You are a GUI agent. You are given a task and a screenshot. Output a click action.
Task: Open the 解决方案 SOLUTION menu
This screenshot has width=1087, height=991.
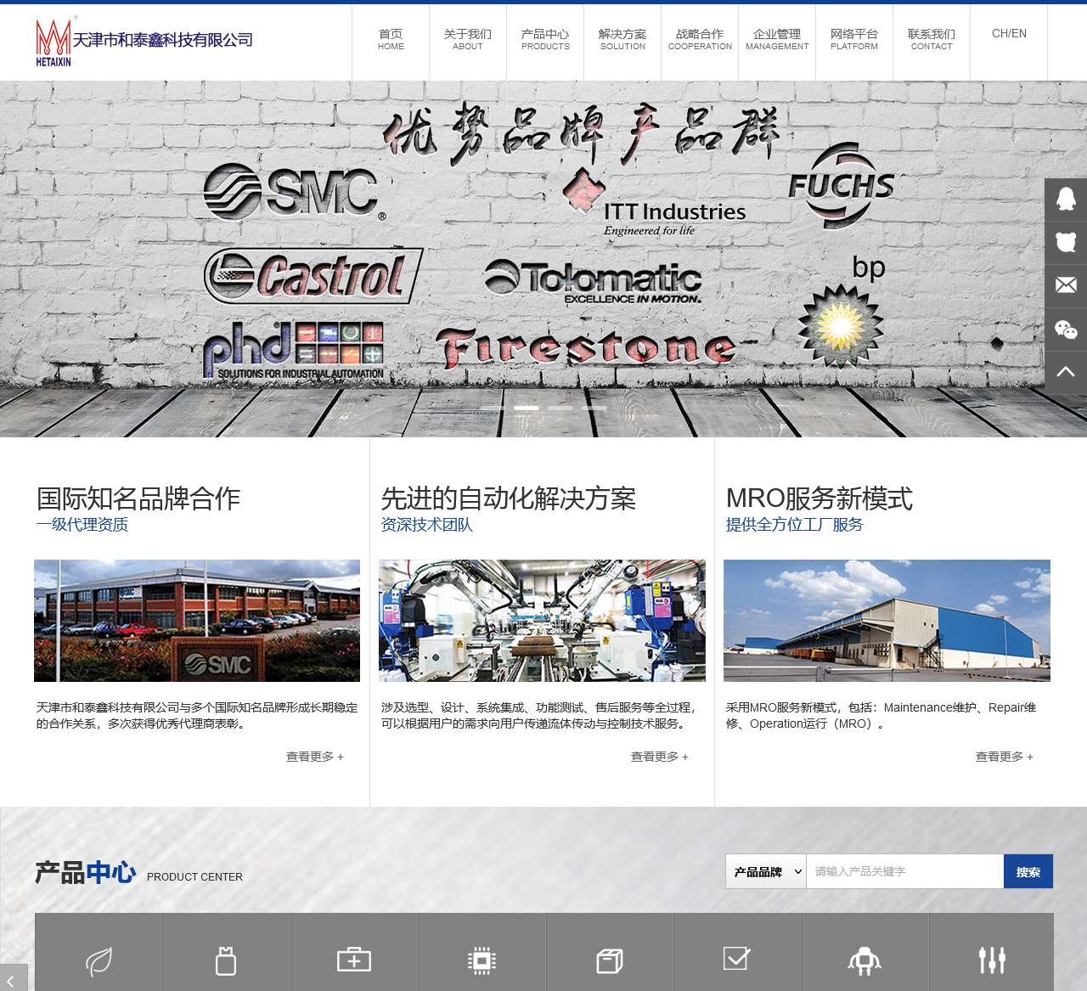(x=622, y=40)
